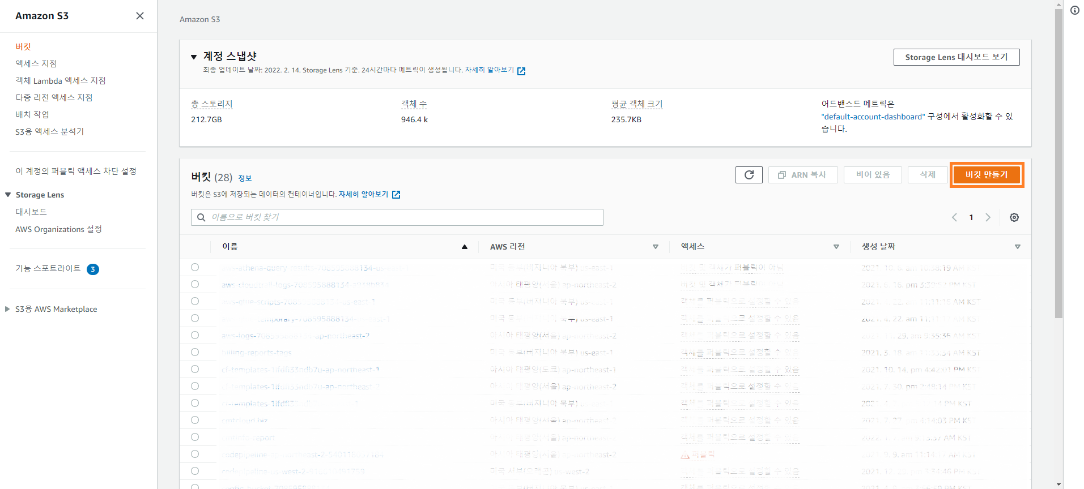Select the aws-logs ap-northeast-2 bucket radio
The image size is (1084, 489).
195,335
